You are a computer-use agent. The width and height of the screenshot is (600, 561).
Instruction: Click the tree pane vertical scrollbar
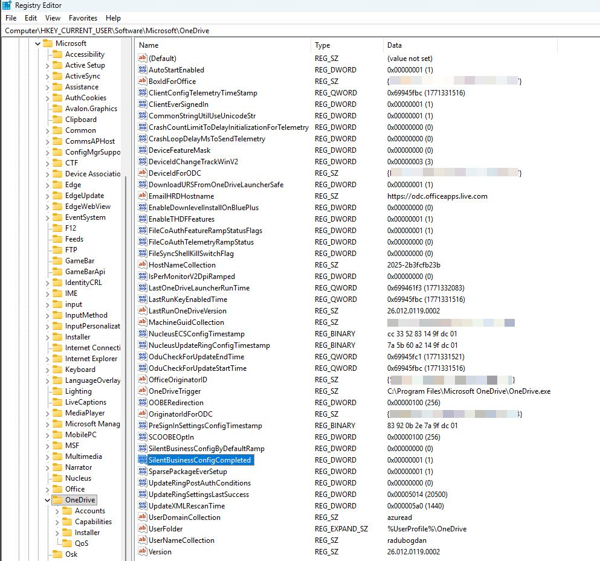pyautogui.click(x=126, y=302)
